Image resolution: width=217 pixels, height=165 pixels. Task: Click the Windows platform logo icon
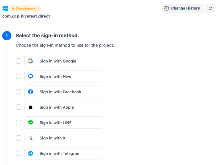[5, 8]
